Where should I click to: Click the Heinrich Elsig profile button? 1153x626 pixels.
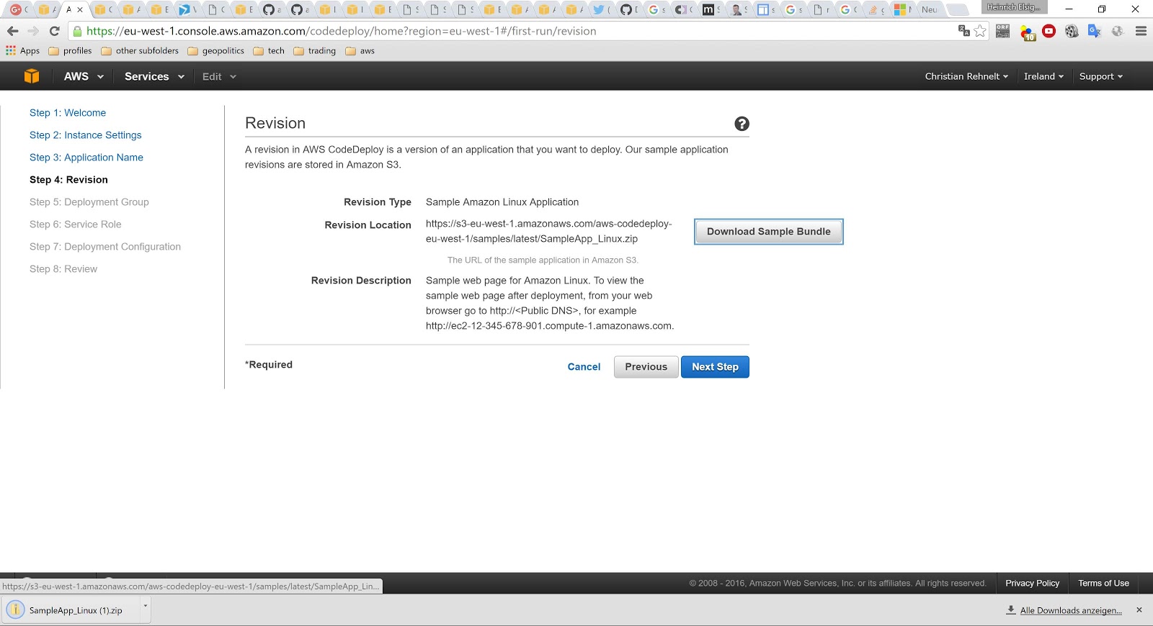coord(1014,7)
